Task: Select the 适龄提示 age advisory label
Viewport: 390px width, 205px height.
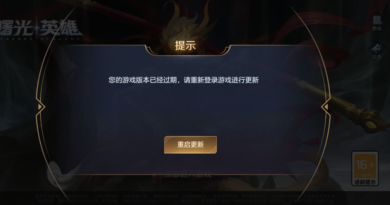Action: point(365,182)
